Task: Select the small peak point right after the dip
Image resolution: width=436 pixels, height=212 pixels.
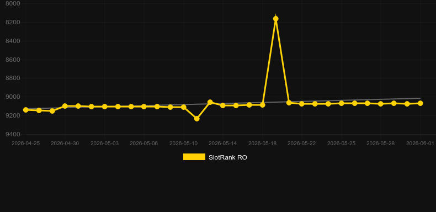Action: coord(210,102)
